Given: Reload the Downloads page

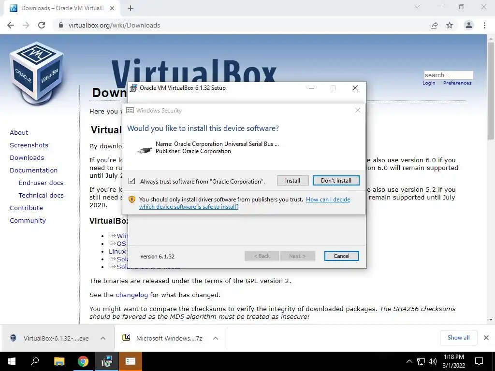Looking at the screenshot, I should tap(42, 25).
